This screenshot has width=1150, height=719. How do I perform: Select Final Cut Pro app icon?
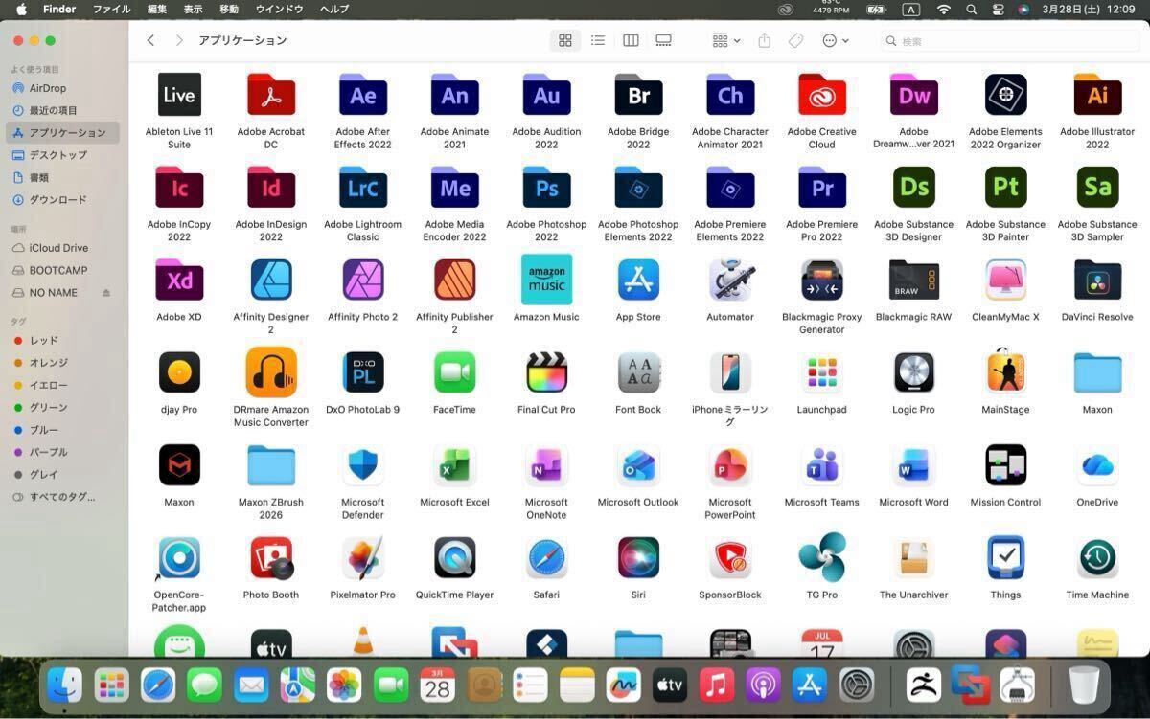pos(546,372)
